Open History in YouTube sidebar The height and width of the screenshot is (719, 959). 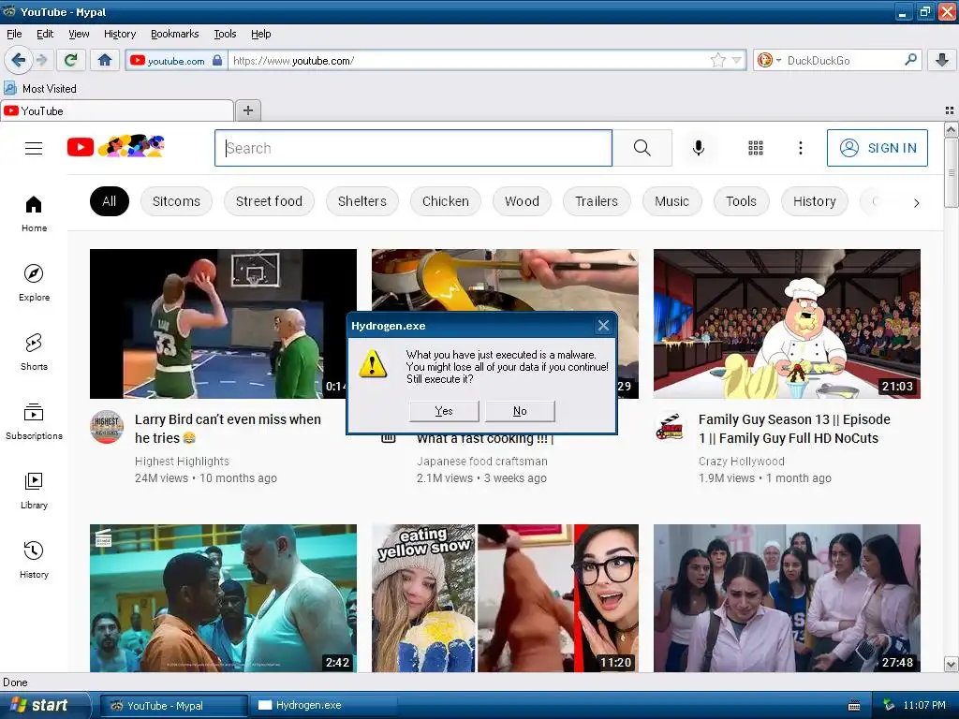(x=34, y=560)
